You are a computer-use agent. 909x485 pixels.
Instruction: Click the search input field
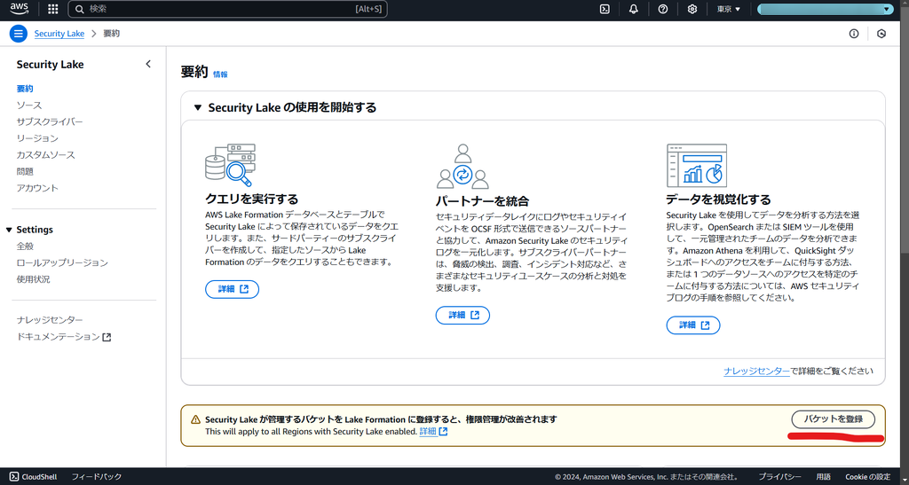pyautogui.click(x=228, y=9)
